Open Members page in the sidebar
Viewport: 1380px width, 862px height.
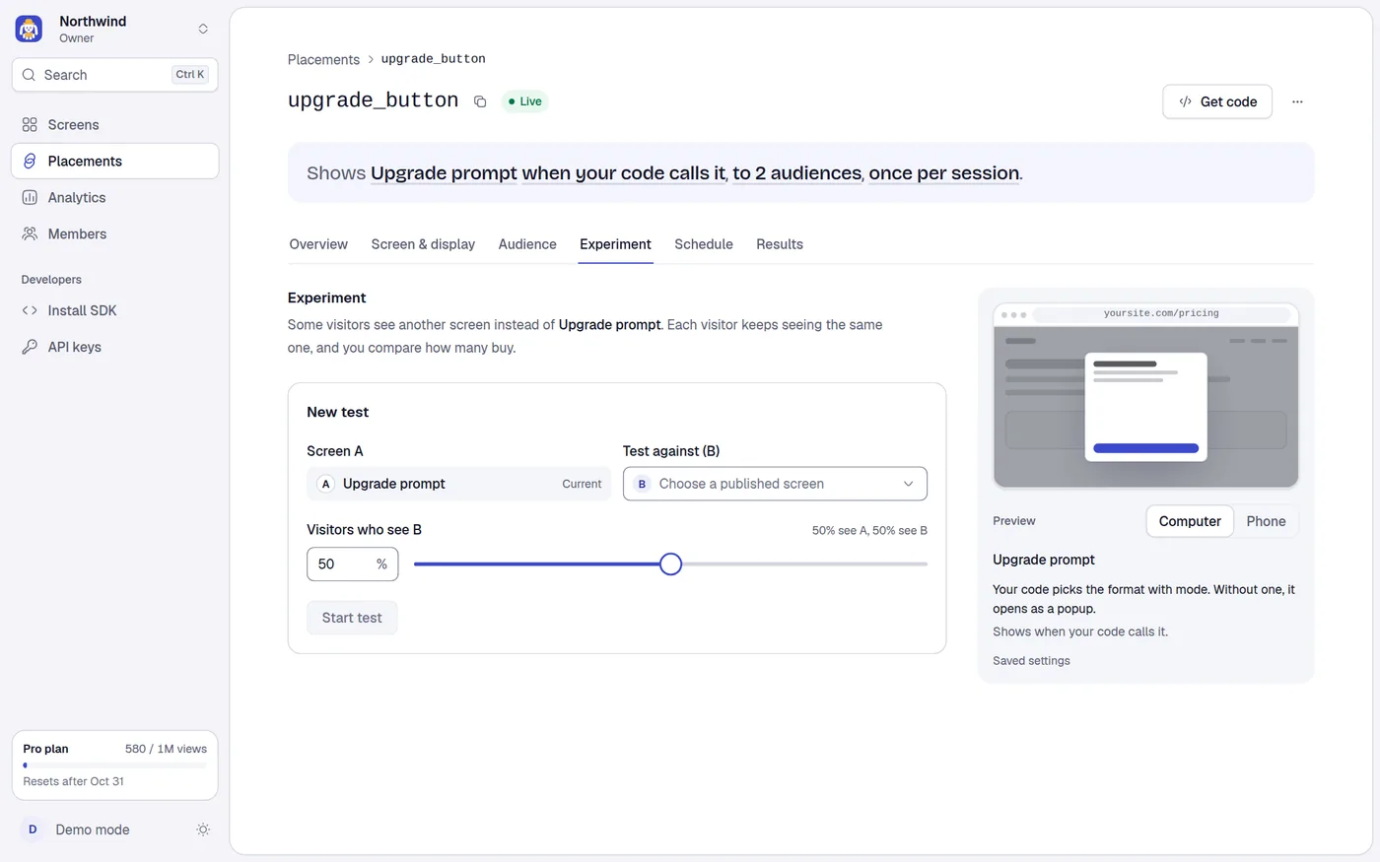(x=115, y=234)
